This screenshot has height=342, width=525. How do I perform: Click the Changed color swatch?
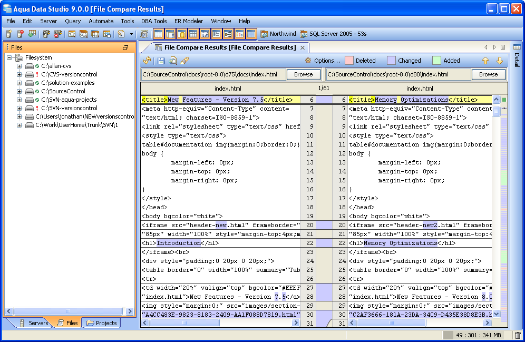pyautogui.click(x=391, y=61)
